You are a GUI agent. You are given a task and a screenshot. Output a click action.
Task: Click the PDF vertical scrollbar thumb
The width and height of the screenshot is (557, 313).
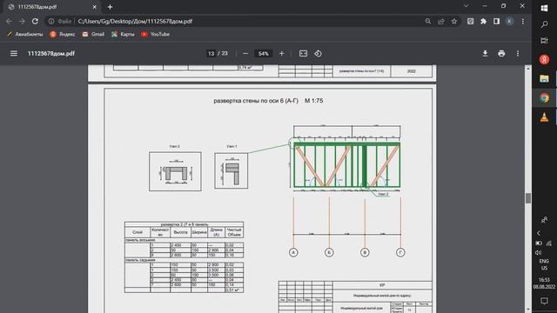click(x=528, y=198)
